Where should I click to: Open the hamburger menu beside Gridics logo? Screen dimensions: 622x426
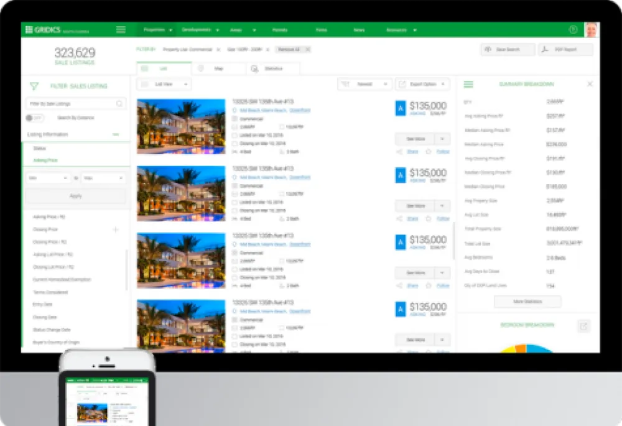[121, 30]
